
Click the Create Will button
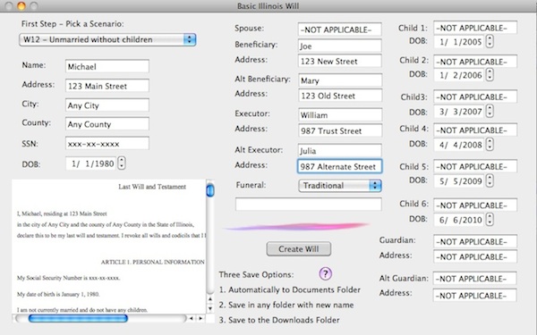(298, 249)
